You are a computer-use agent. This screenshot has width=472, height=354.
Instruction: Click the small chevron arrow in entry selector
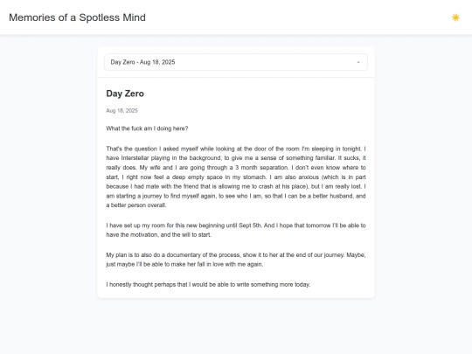[x=358, y=62]
